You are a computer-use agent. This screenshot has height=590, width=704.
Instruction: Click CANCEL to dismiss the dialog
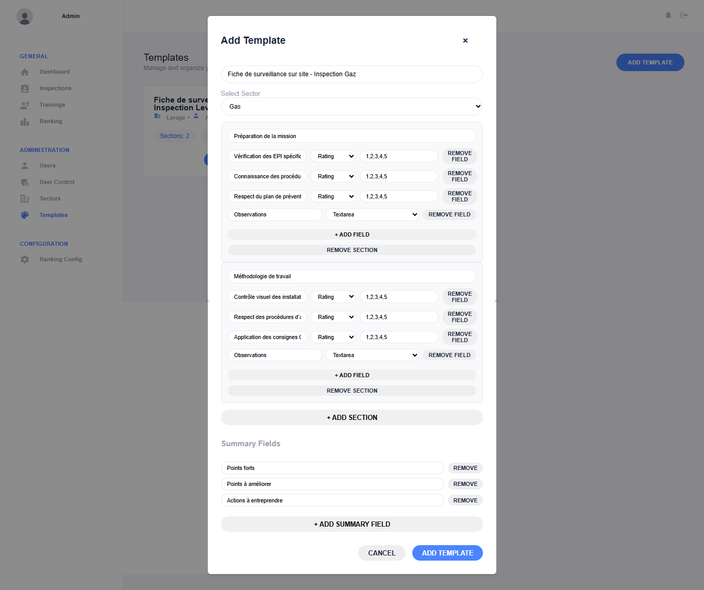coord(381,553)
